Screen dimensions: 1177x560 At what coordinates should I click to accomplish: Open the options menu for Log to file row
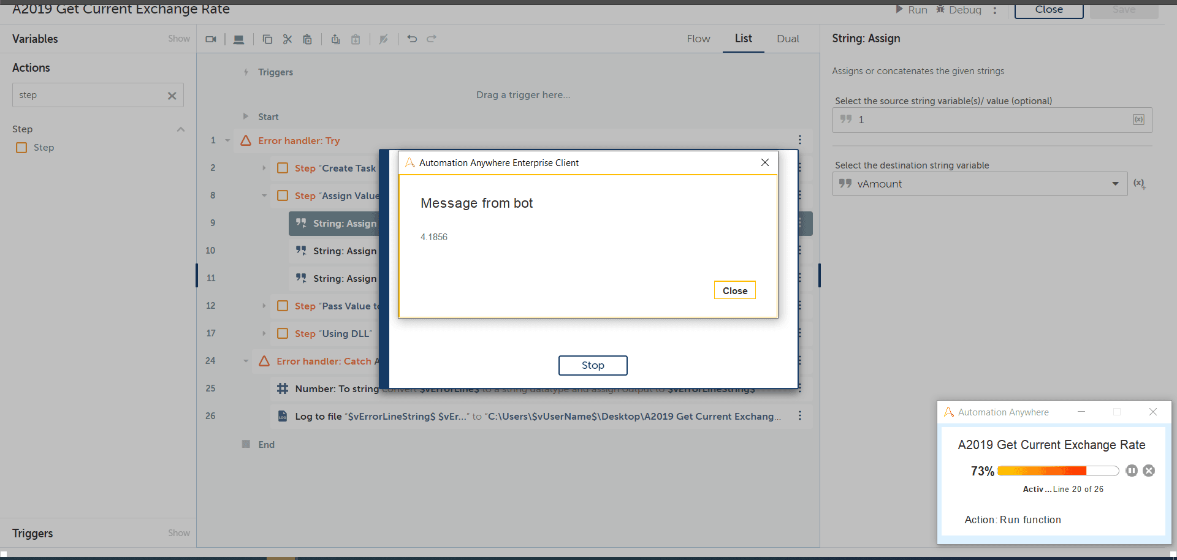coord(800,416)
